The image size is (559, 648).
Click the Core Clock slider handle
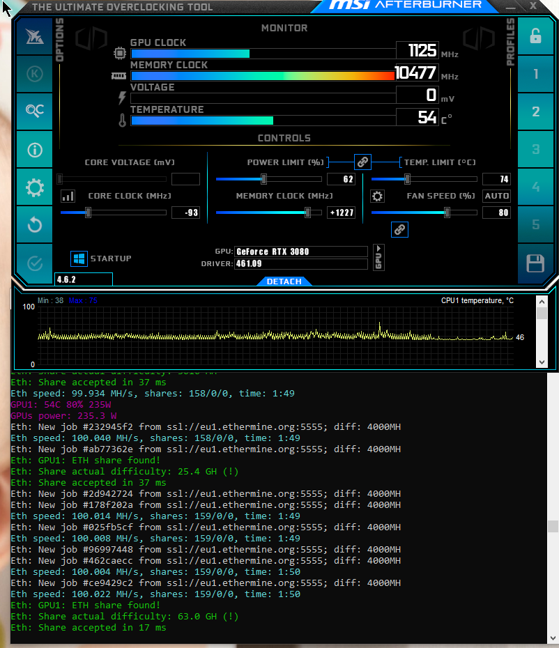point(88,213)
